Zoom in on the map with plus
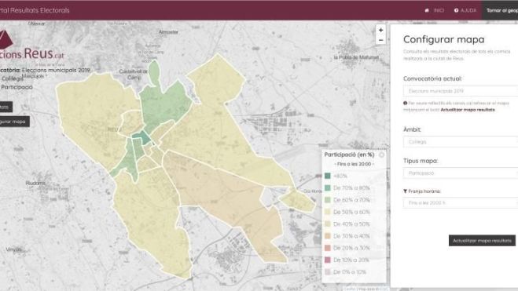518x291 pixels. [x=381, y=30]
